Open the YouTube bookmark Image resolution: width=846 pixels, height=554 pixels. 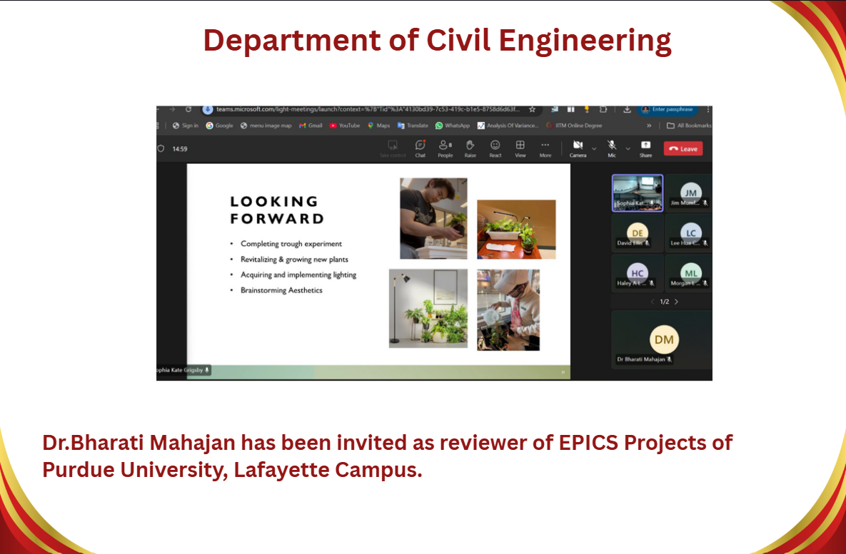[345, 125]
